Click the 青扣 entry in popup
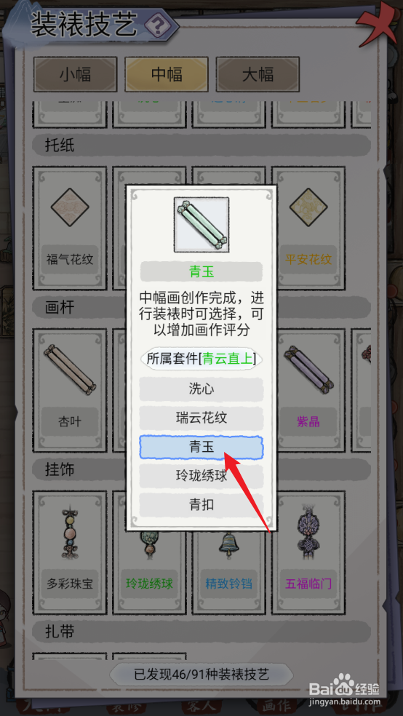 click(x=201, y=505)
